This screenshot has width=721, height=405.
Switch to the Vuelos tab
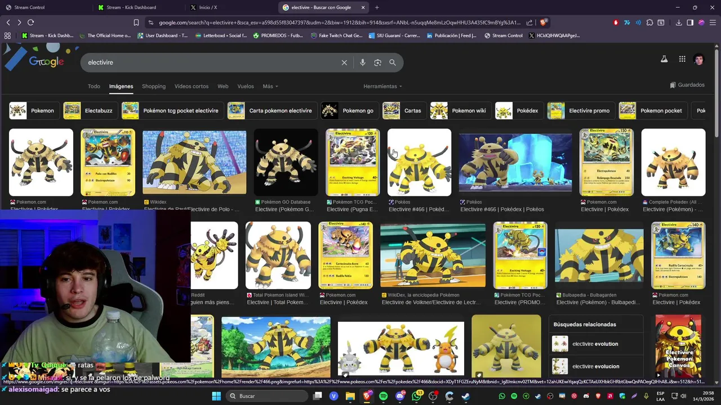click(246, 86)
